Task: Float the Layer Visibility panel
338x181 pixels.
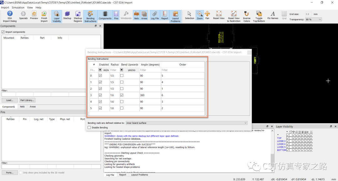Action: pos(331,126)
